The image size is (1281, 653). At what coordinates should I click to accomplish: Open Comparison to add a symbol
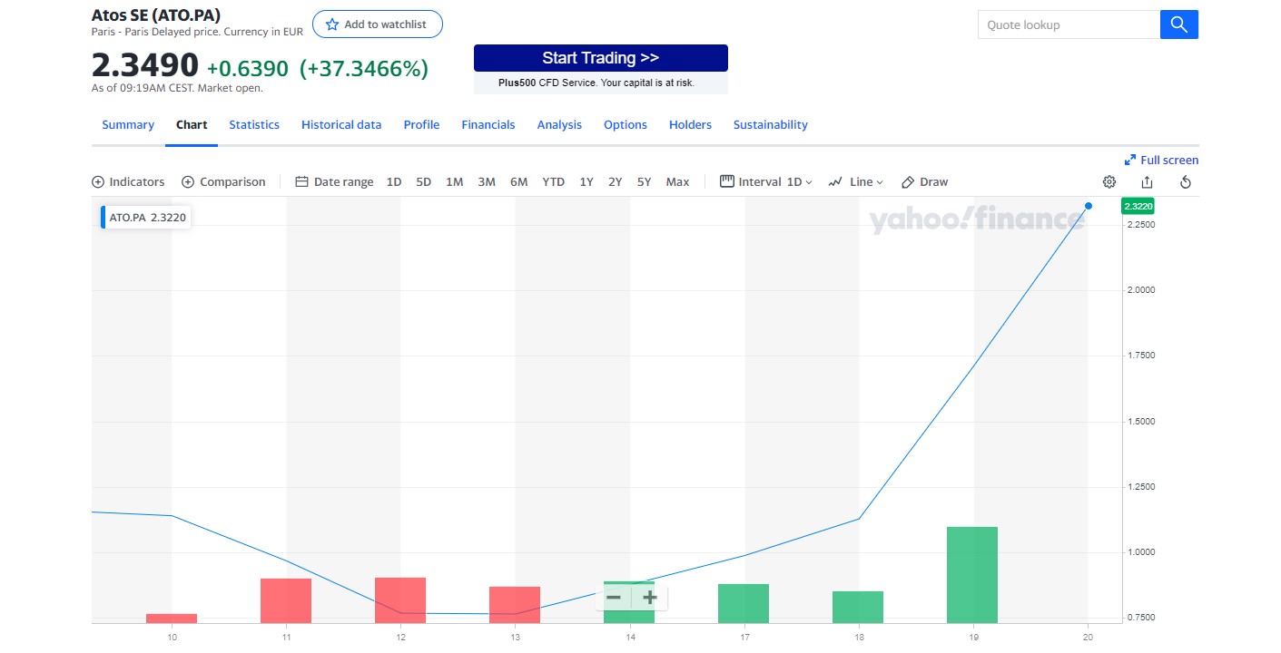point(223,182)
